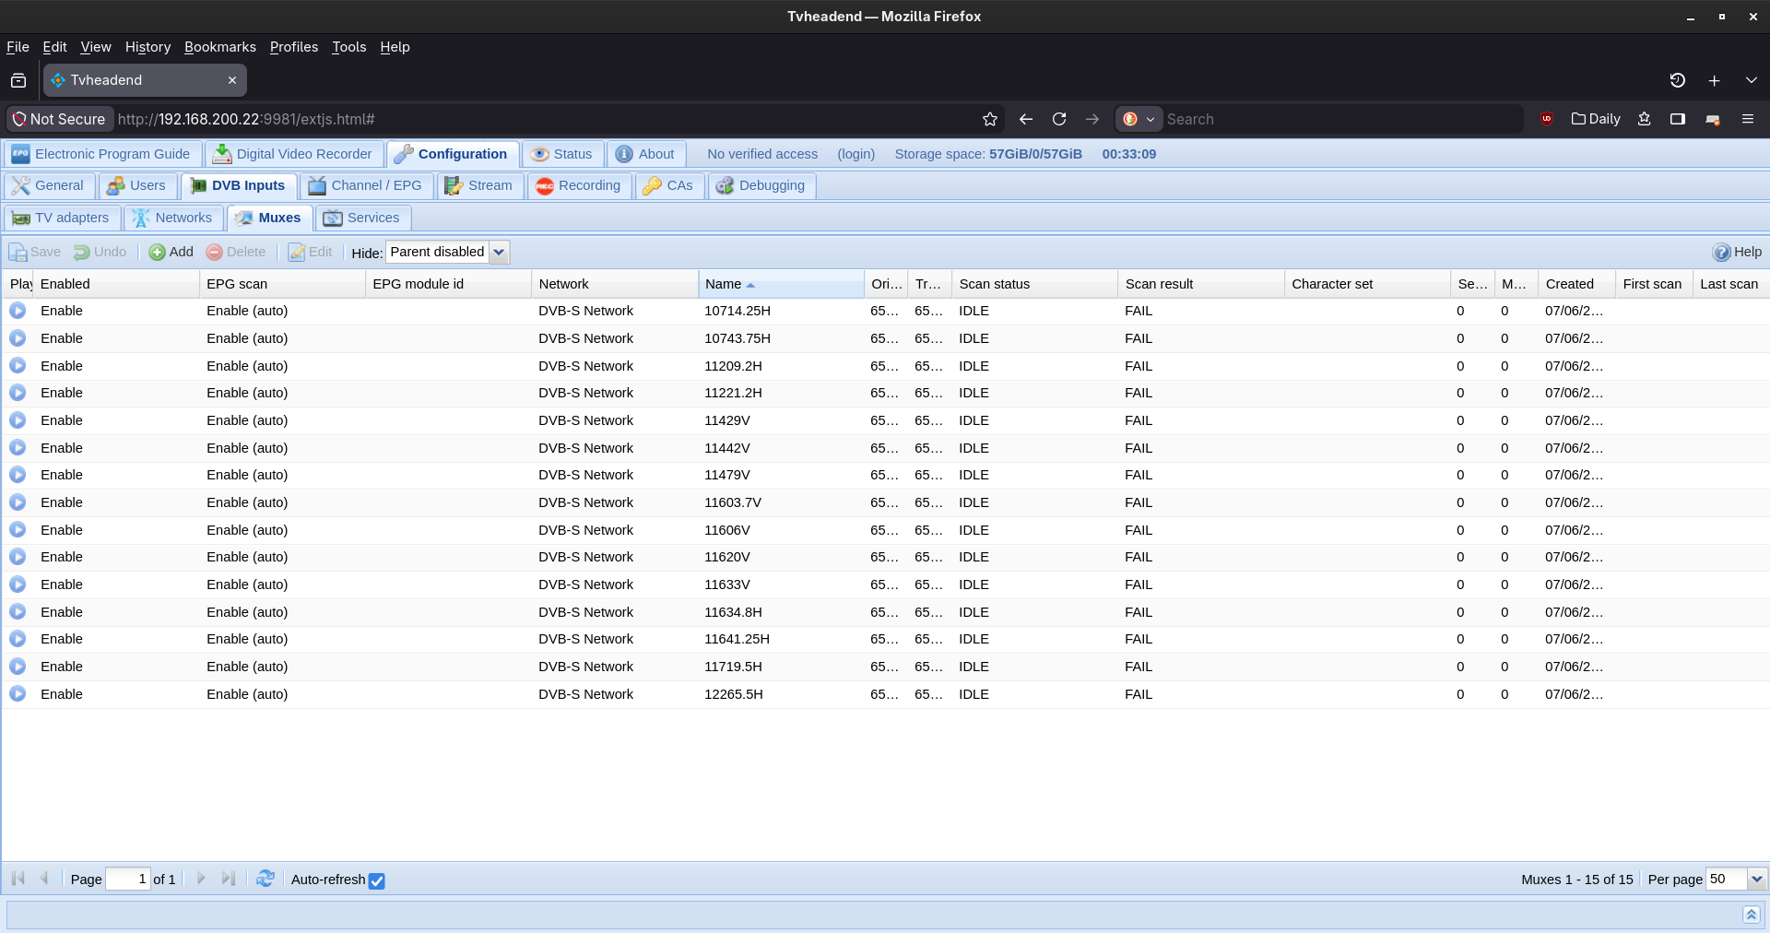Open the Firefox Bookmarks menu
The image size is (1770, 933).
click(220, 47)
